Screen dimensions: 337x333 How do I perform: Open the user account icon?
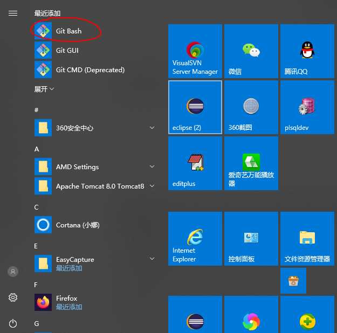coord(13,272)
